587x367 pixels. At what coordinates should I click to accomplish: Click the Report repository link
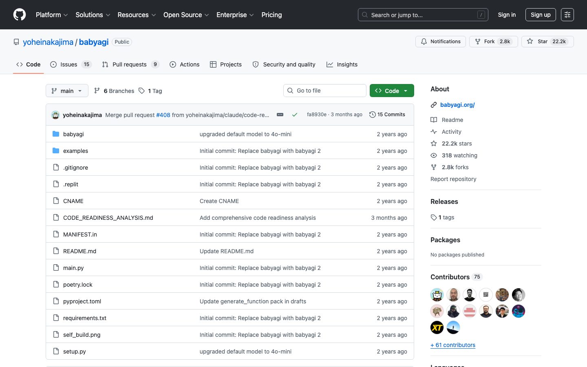click(453, 179)
